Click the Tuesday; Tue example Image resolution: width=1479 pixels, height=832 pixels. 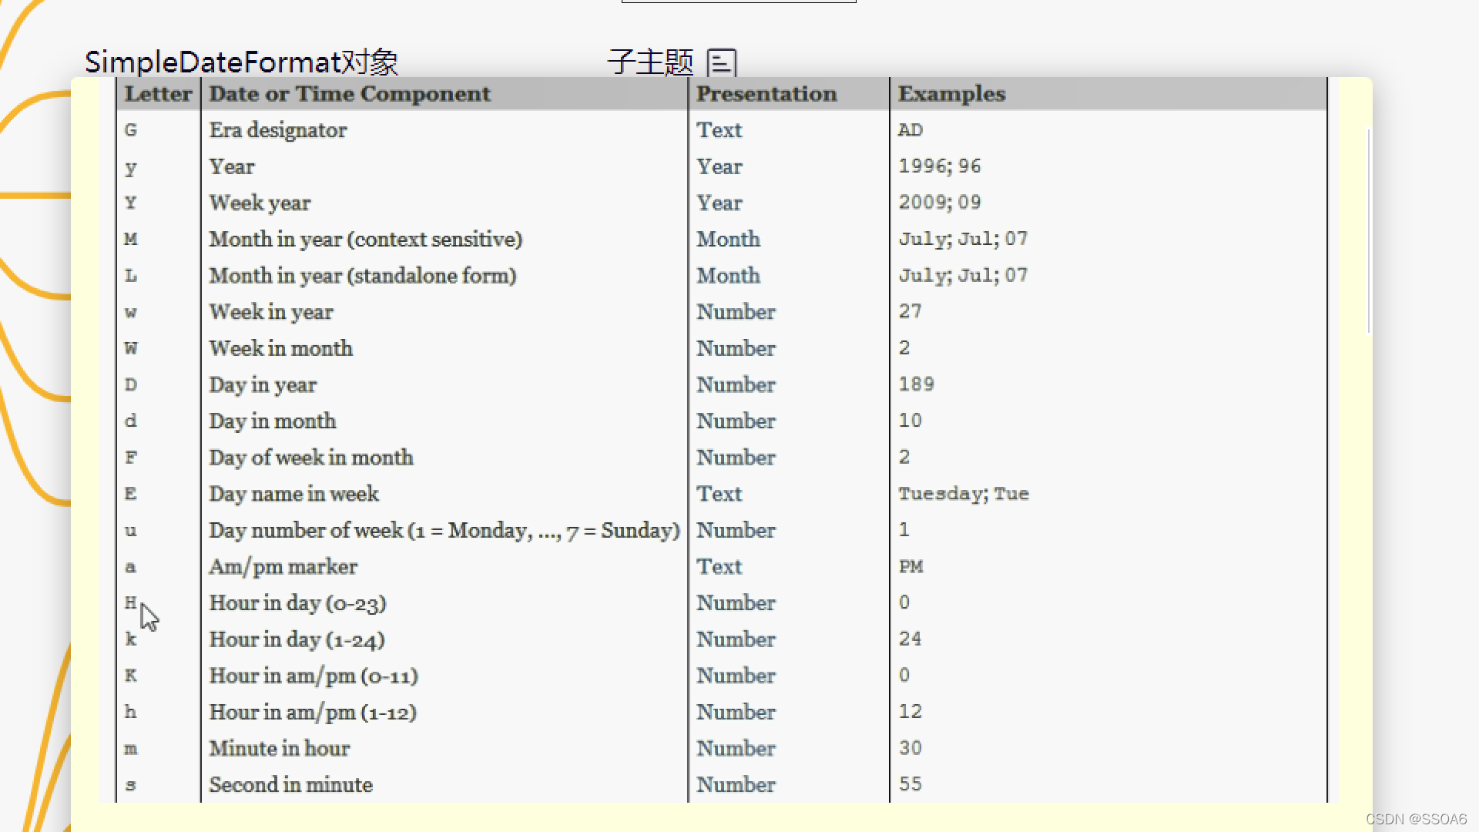coord(964,494)
